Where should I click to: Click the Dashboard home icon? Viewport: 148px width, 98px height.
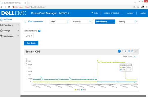pos(2,20)
